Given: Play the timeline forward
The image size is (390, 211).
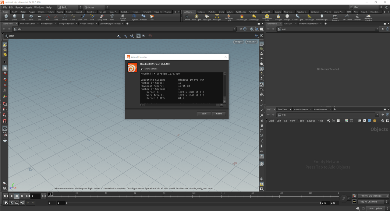Looking at the screenshot, I should [22, 196].
